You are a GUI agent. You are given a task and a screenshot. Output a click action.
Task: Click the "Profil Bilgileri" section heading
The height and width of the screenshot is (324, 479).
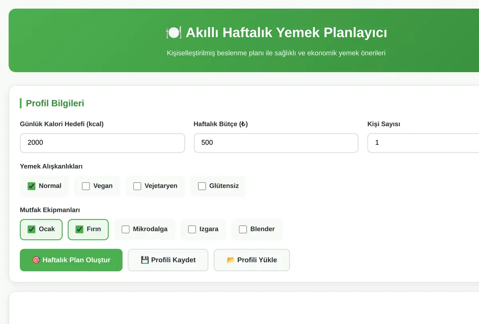55,103
